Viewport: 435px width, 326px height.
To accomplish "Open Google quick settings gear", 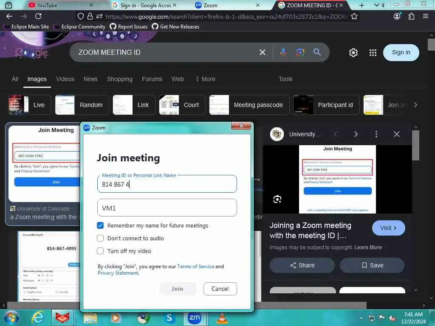I will click(x=353, y=52).
